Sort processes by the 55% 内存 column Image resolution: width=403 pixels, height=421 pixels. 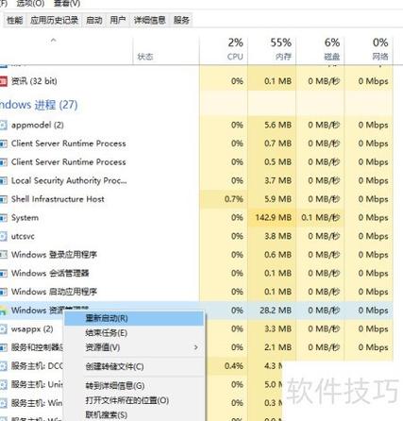[x=272, y=49]
